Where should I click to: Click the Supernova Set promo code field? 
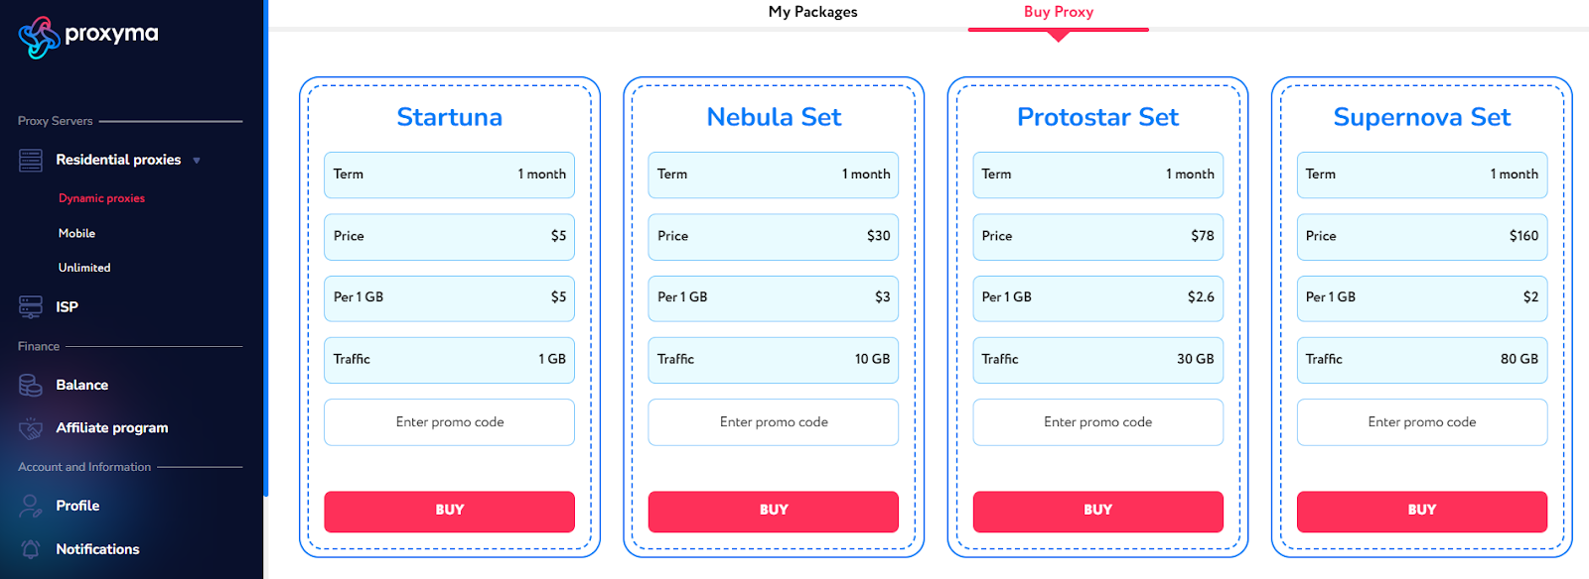1421,422
